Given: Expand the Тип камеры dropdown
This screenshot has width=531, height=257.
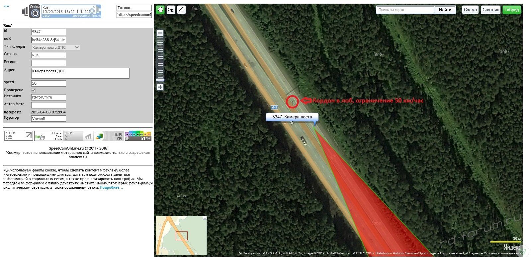Looking at the screenshot, I should [x=55, y=47].
